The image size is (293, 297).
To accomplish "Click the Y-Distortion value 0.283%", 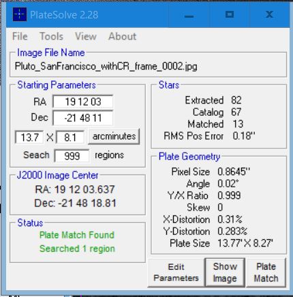I will click(232, 232).
